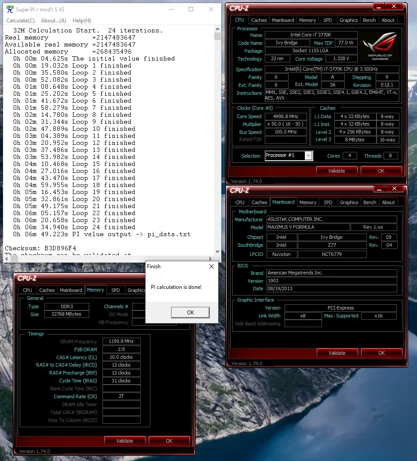The height and width of the screenshot is (461, 417).
Task: Click the Core Voltage 1.328 V value
Action: 341,58
